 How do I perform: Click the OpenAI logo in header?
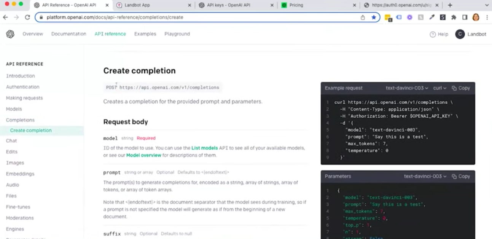[x=10, y=34]
